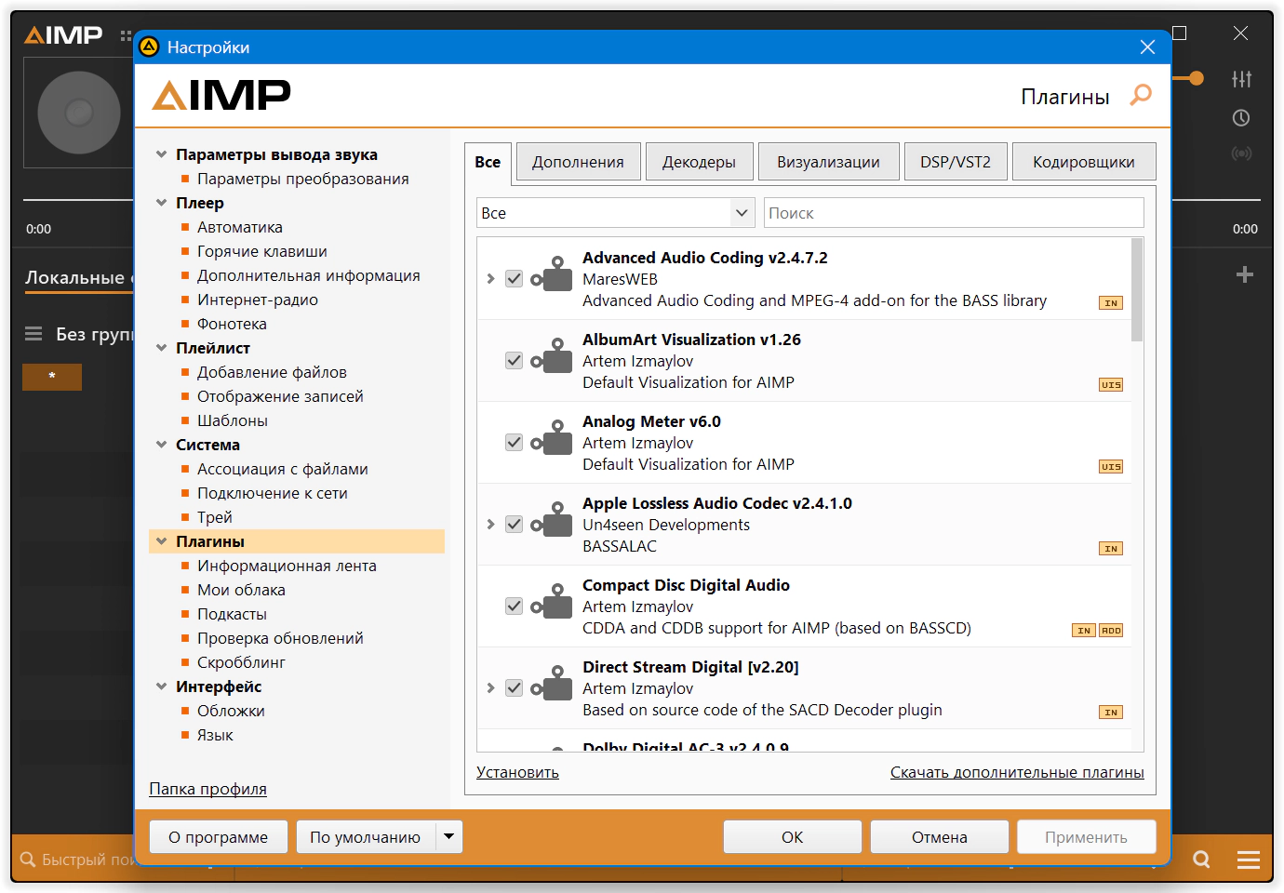This screenshot has width=1284, height=893.
Task: Open the По умолчанию dropdown arrow
Action: click(449, 836)
